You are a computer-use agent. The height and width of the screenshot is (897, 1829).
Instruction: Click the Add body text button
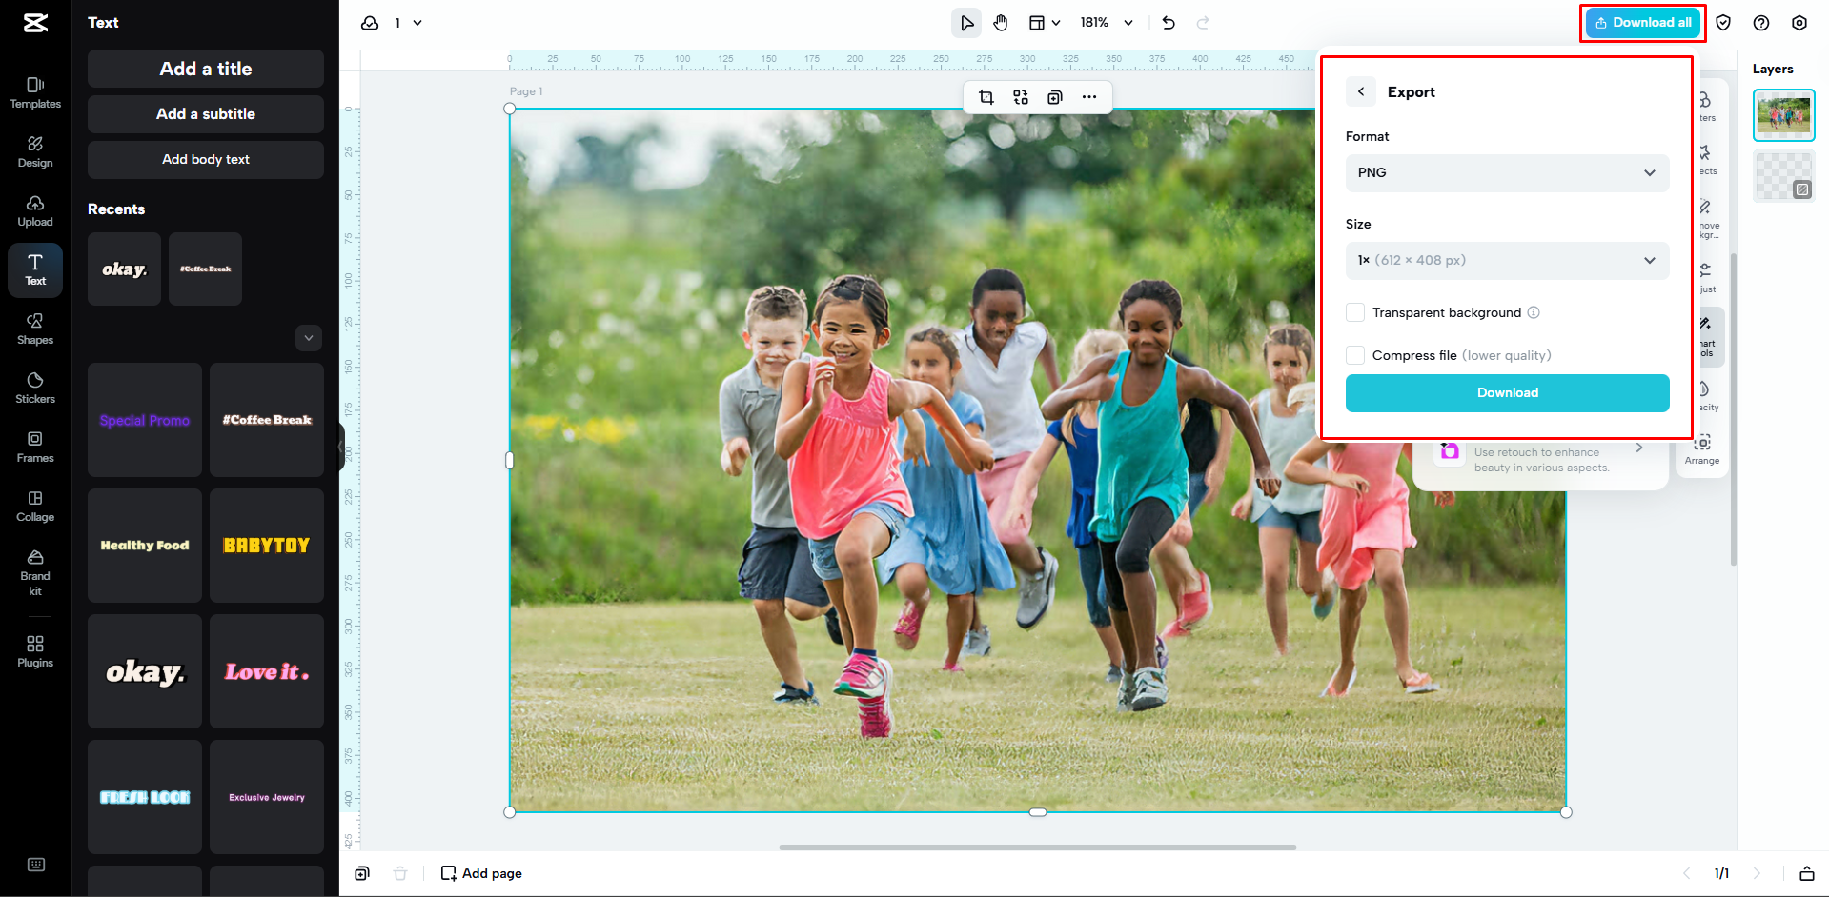(x=206, y=160)
